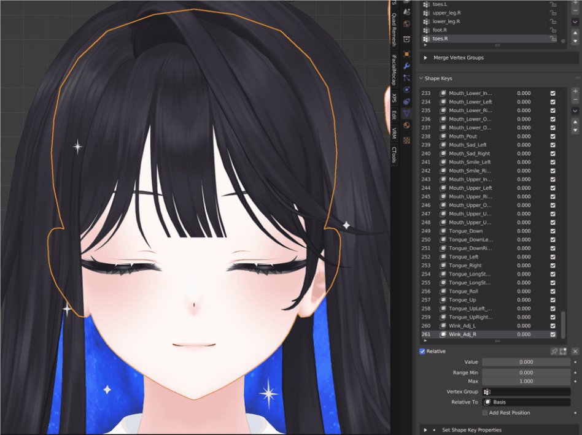The image size is (582, 435).
Task: Collapse the Shape Keys panel
Action: pos(421,79)
